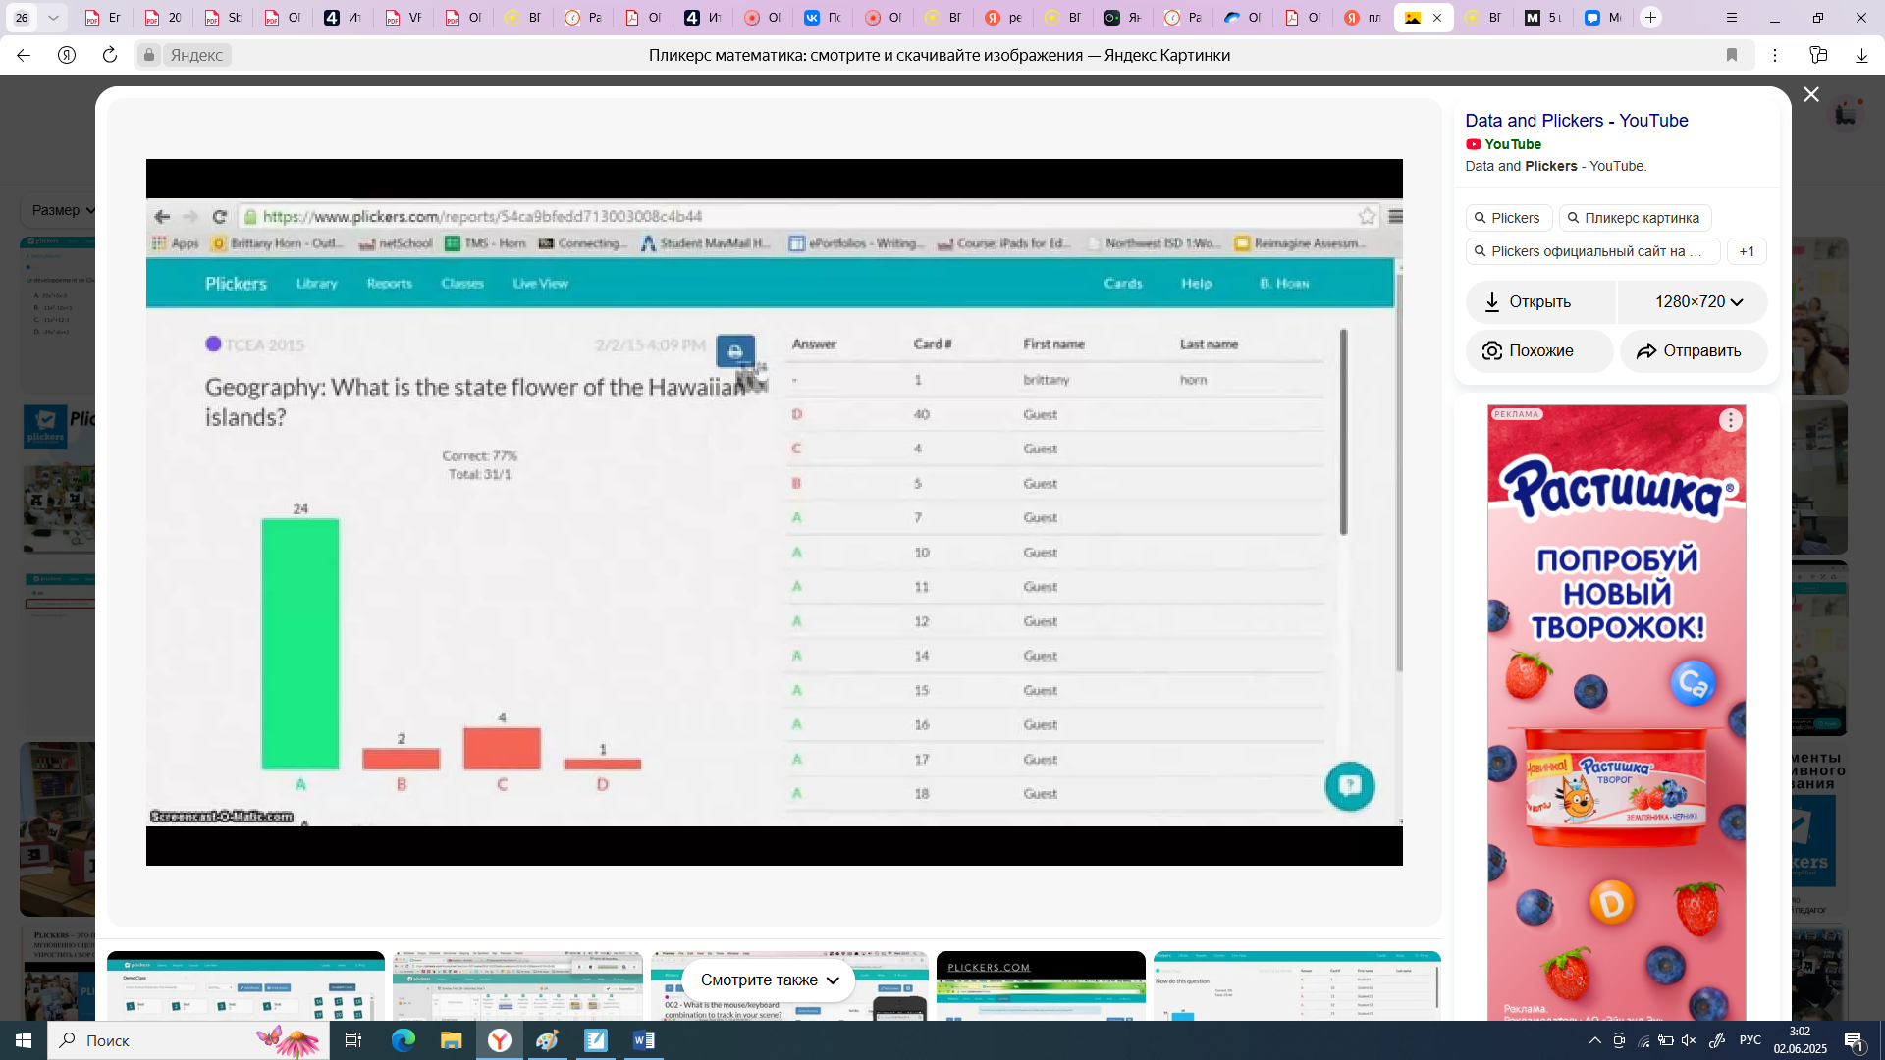The width and height of the screenshot is (1885, 1060).
Task: Find similar images via Похожие
Action: coord(1539,350)
